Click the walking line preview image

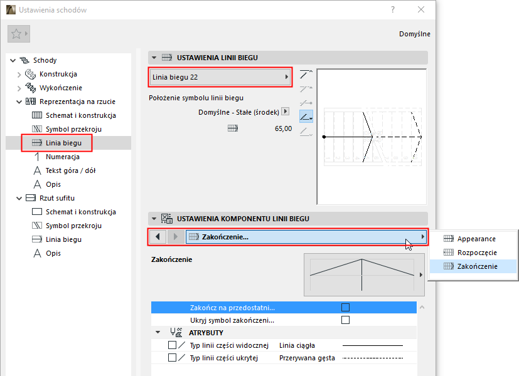[x=372, y=137]
